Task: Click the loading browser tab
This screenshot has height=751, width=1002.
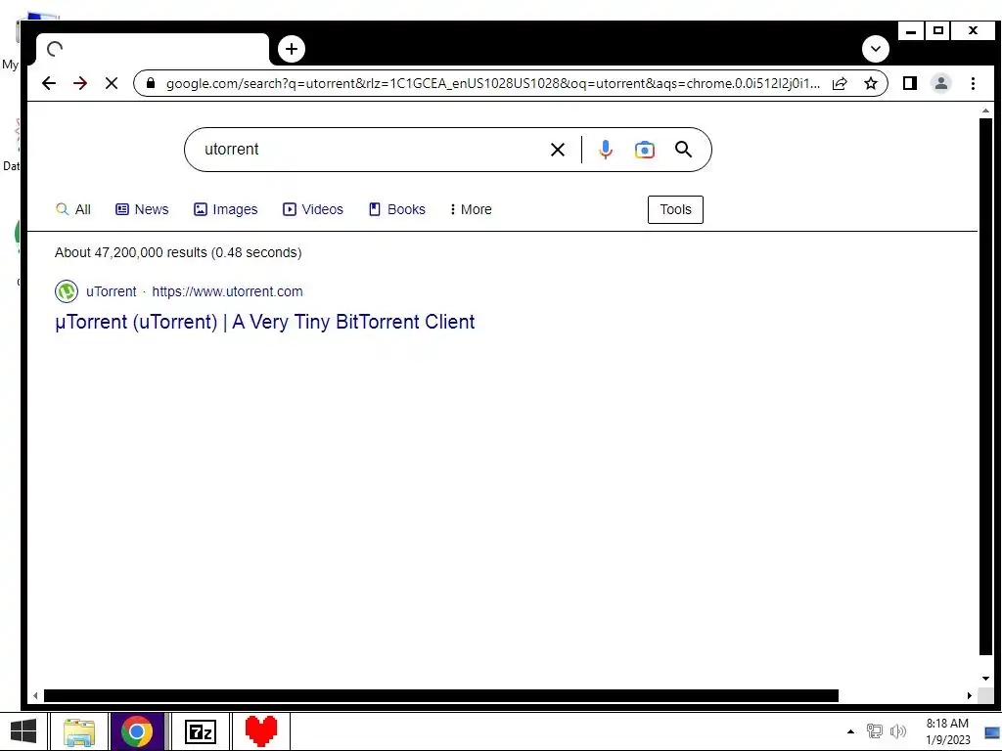Action: [x=152, y=49]
